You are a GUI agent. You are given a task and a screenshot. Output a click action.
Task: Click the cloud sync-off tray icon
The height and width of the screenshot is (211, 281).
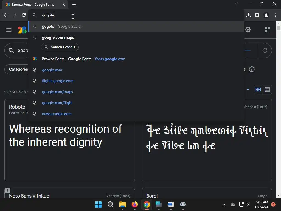233,204
